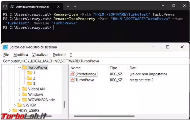Click the (Predefinito) value icon
Viewport: 190px width, 120px height.
(72, 74)
